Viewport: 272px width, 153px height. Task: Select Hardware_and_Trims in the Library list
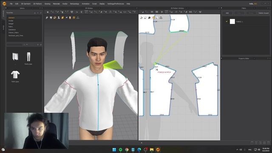point(16,35)
